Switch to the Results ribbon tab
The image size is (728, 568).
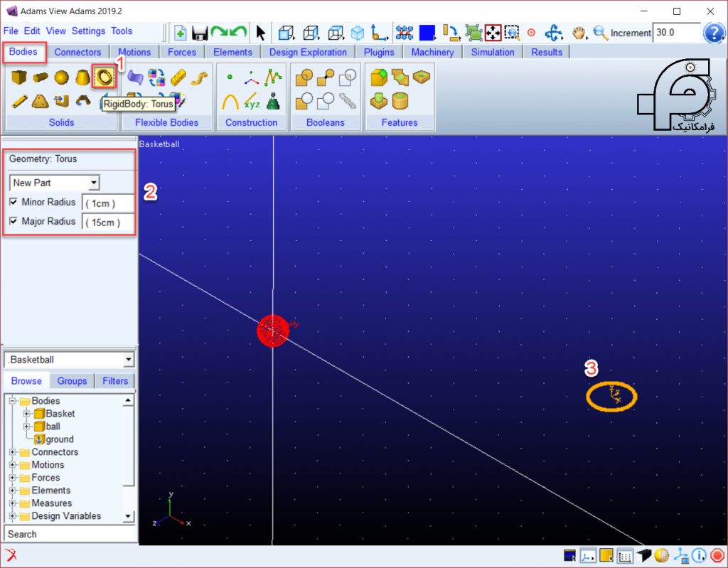[x=547, y=52]
